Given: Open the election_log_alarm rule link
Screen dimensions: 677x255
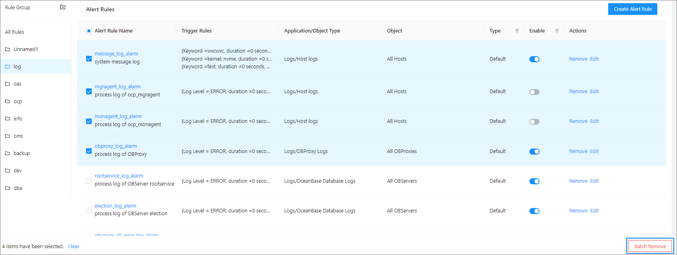Looking at the screenshot, I should pos(115,206).
